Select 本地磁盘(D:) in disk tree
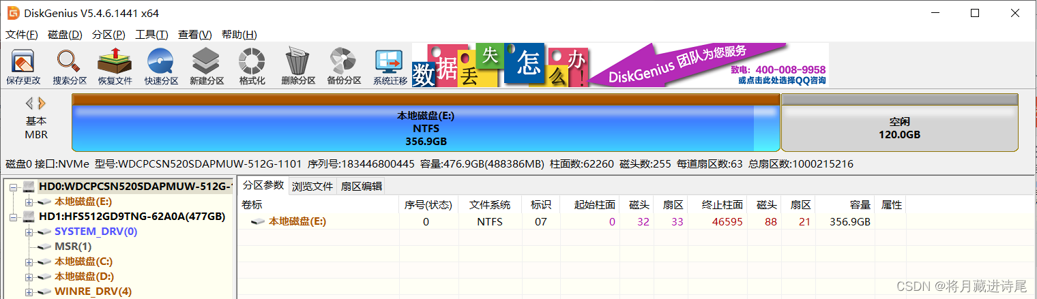 (84, 277)
